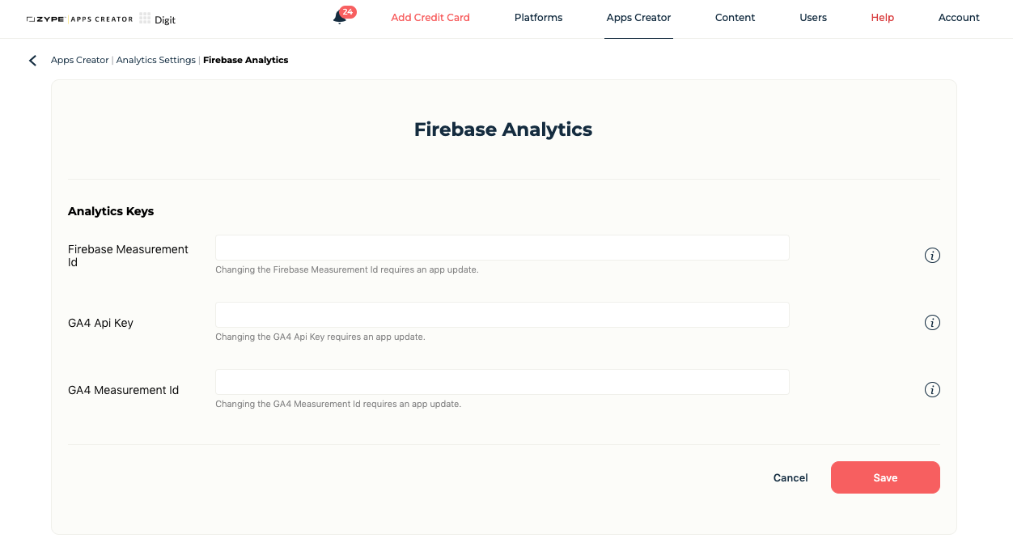The image size is (1013, 547).
Task: Go to Apps Creator breadcrumb
Action: coord(79,60)
